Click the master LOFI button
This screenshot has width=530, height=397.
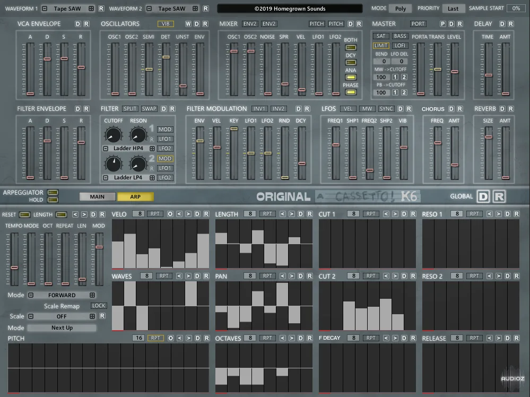(x=400, y=45)
